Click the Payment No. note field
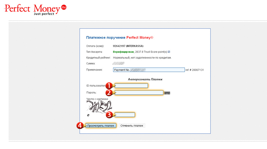Viewport: 267px width, 149px height. 149,70
